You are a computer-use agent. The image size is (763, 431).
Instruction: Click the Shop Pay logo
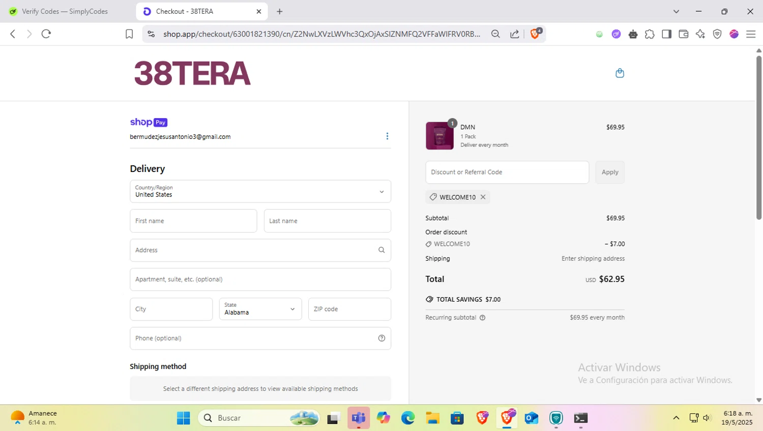149,122
